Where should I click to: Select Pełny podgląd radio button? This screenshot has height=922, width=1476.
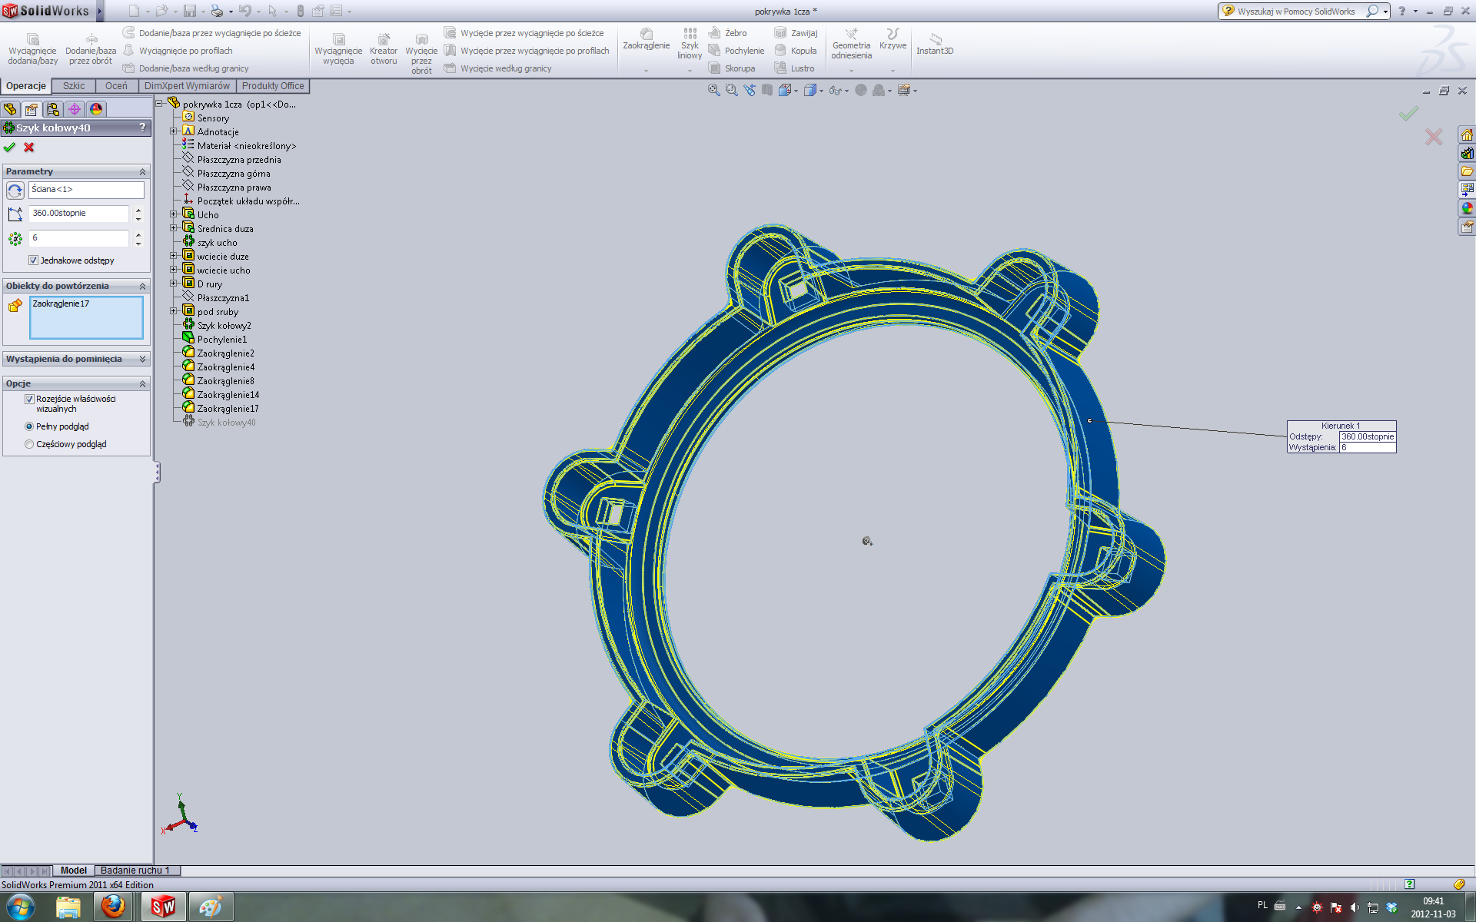(x=29, y=426)
